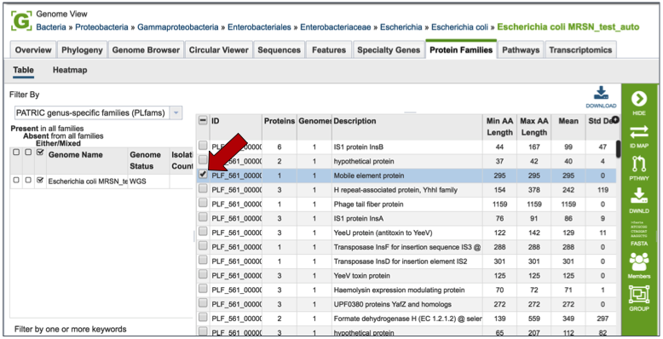663x339 pixels.
Task: Toggle Either/Mixed checkbox for Escherichia coli genome
Action: pyautogui.click(x=40, y=181)
